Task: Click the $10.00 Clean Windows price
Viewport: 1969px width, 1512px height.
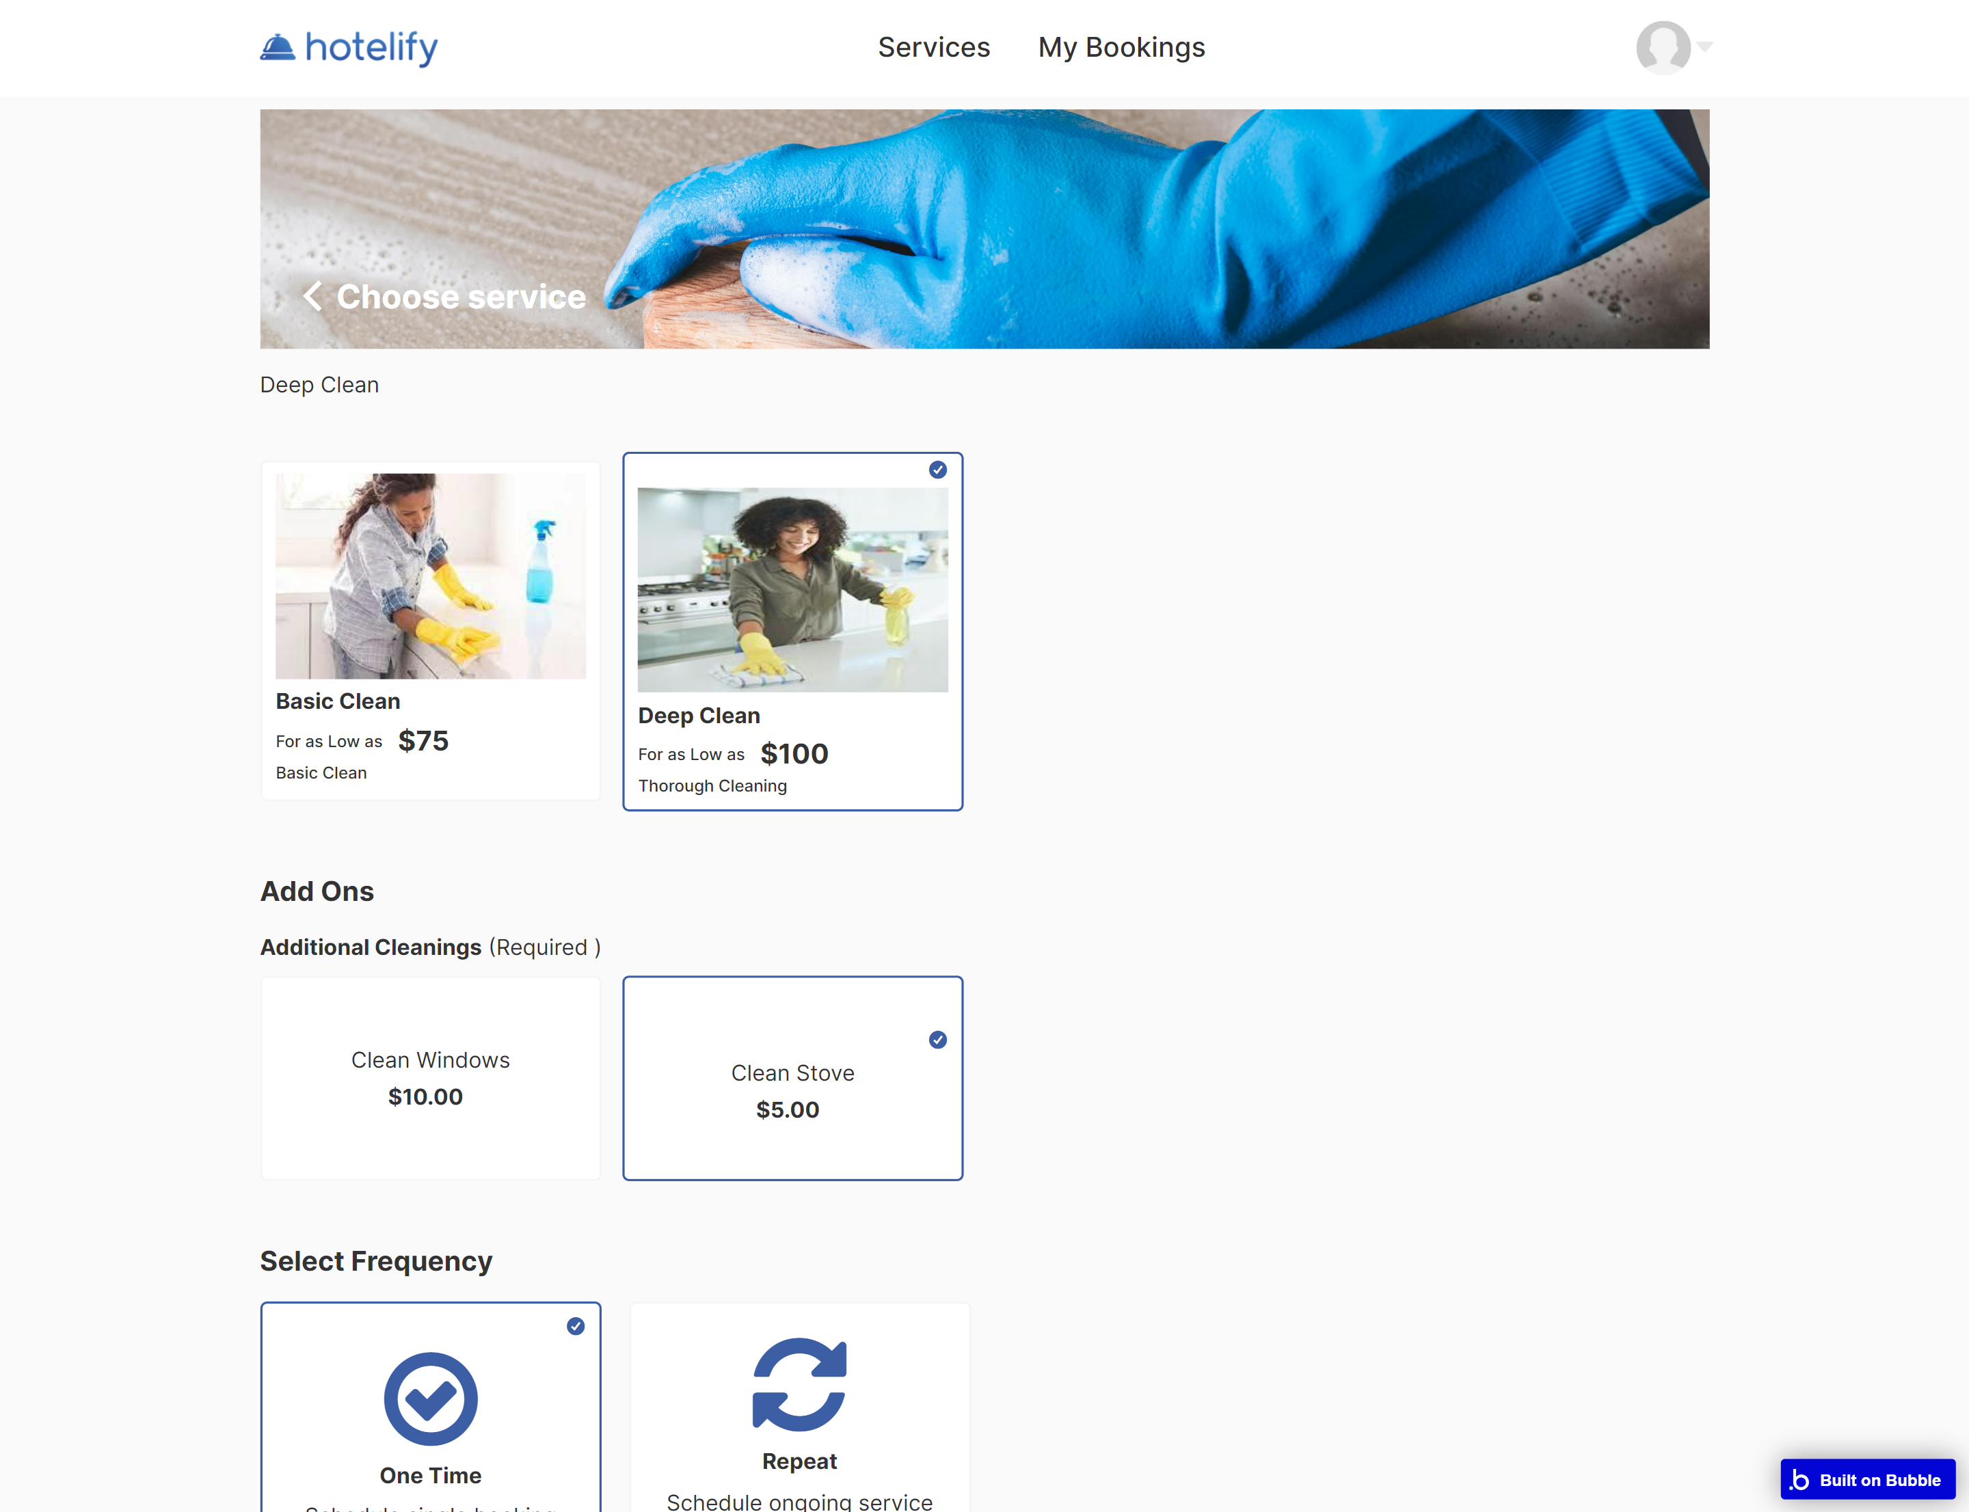Action: (425, 1097)
